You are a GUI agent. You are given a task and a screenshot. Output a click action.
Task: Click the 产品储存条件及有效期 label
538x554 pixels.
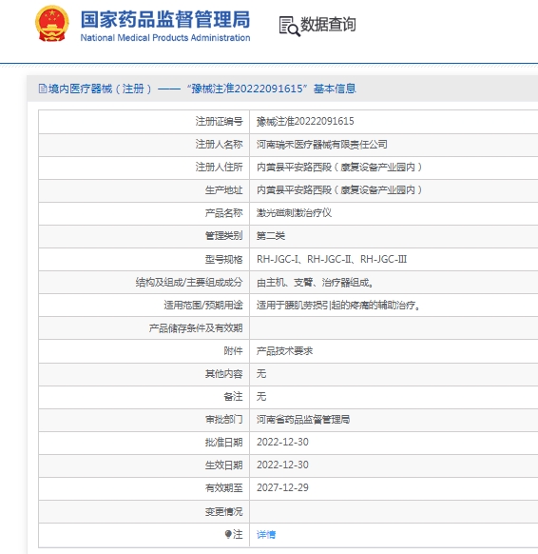(196, 328)
